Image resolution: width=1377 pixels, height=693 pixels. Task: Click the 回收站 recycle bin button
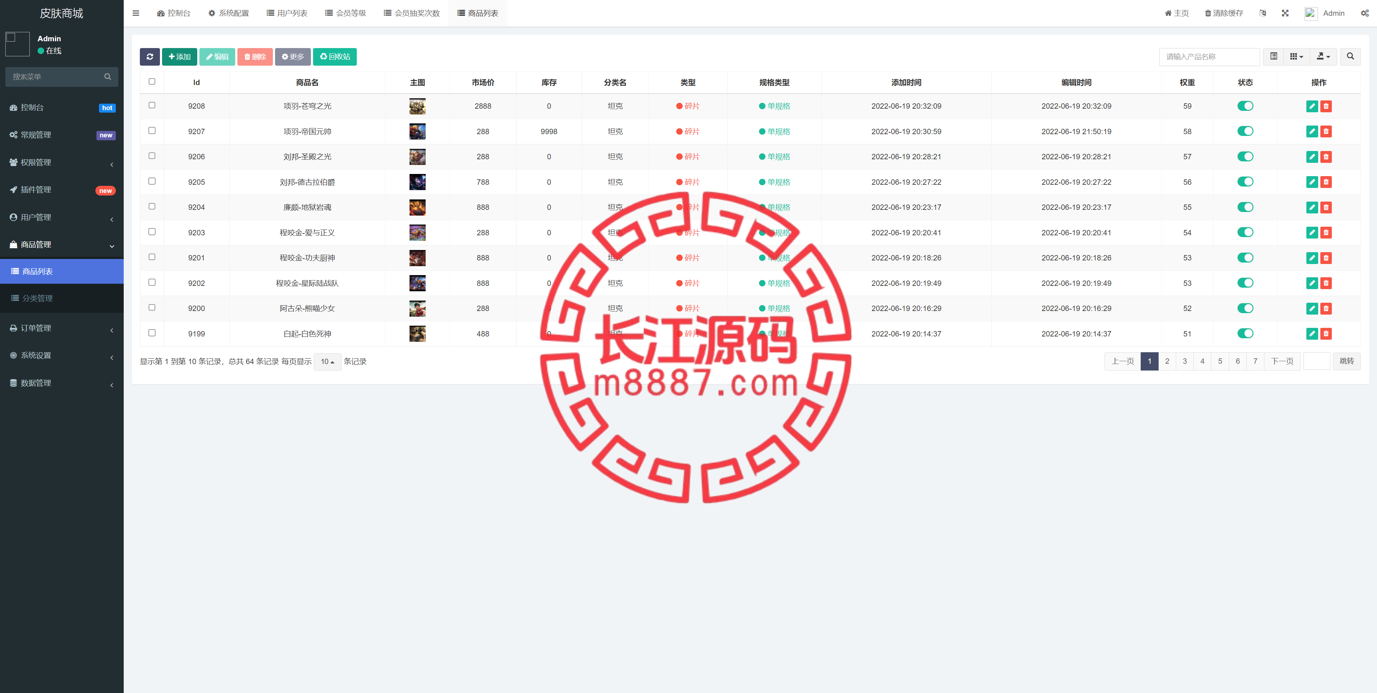tap(335, 57)
